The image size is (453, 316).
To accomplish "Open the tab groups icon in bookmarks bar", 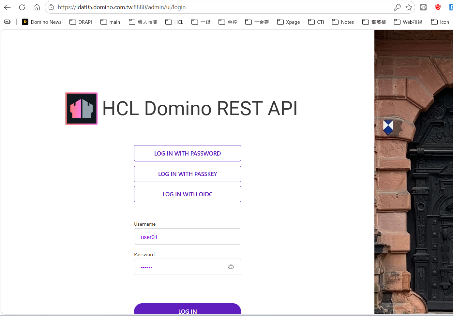I will coord(7,22).
